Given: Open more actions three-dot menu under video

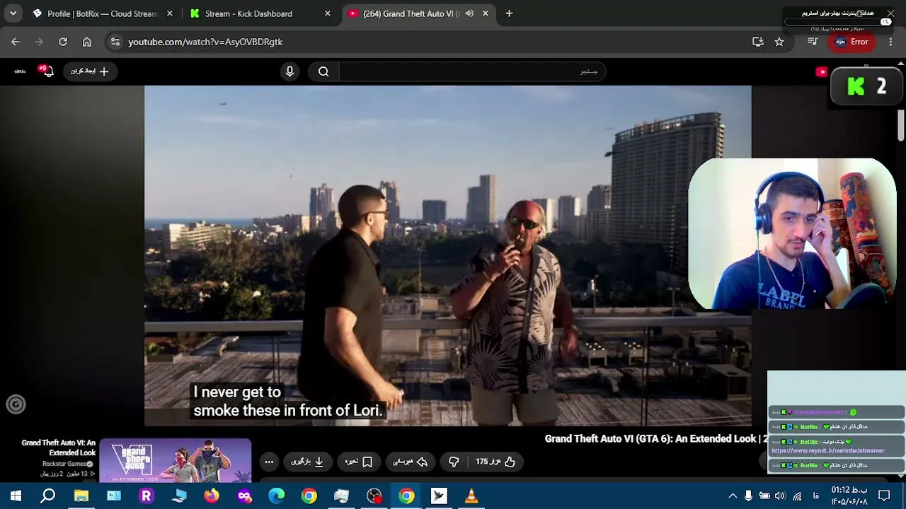Looking at the screenshot, I should click(x=269, y=462).
